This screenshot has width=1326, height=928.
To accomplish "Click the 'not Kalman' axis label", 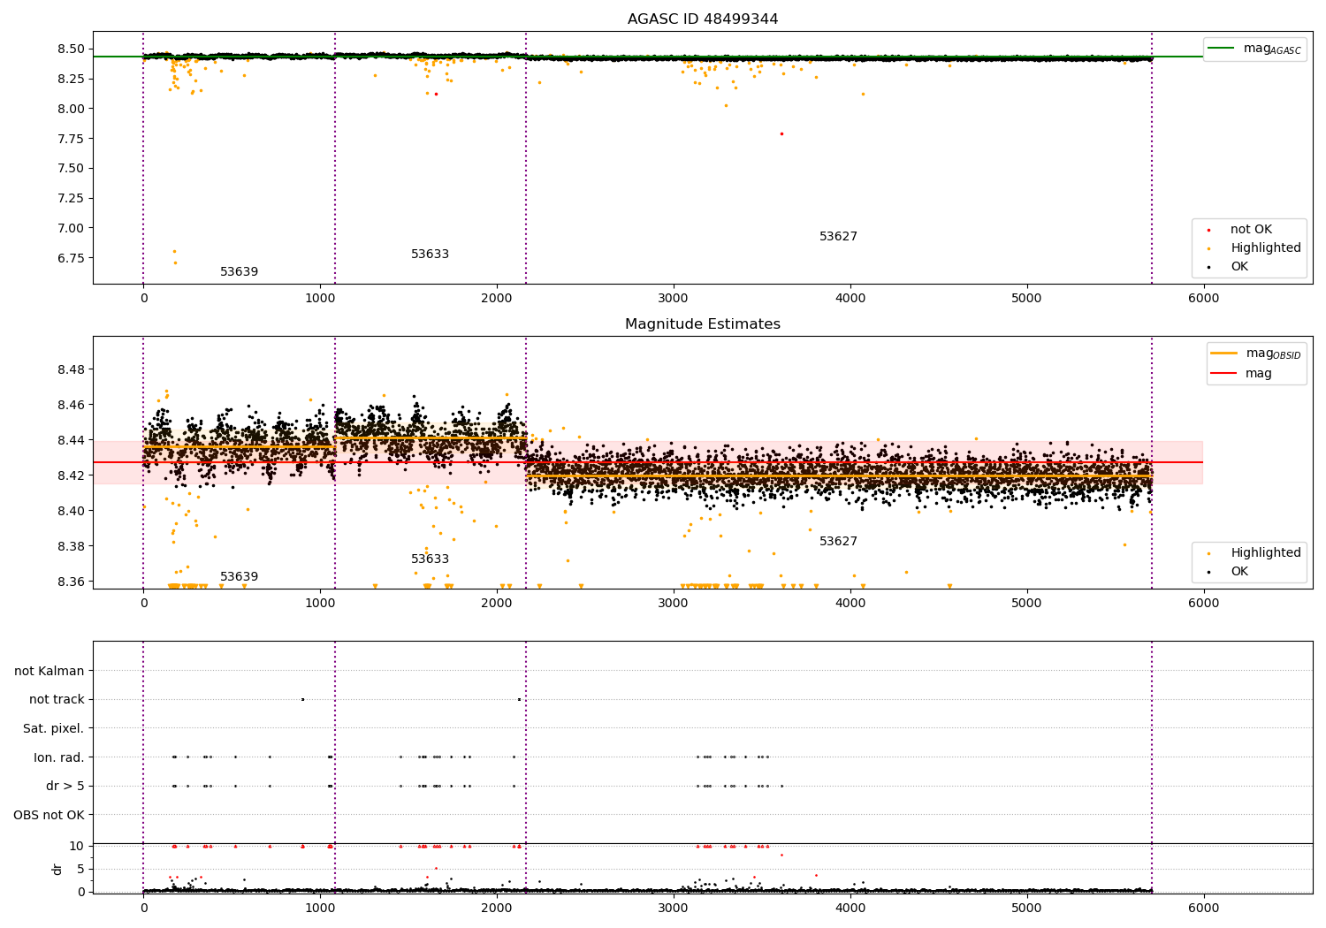I will click(50, 672).
